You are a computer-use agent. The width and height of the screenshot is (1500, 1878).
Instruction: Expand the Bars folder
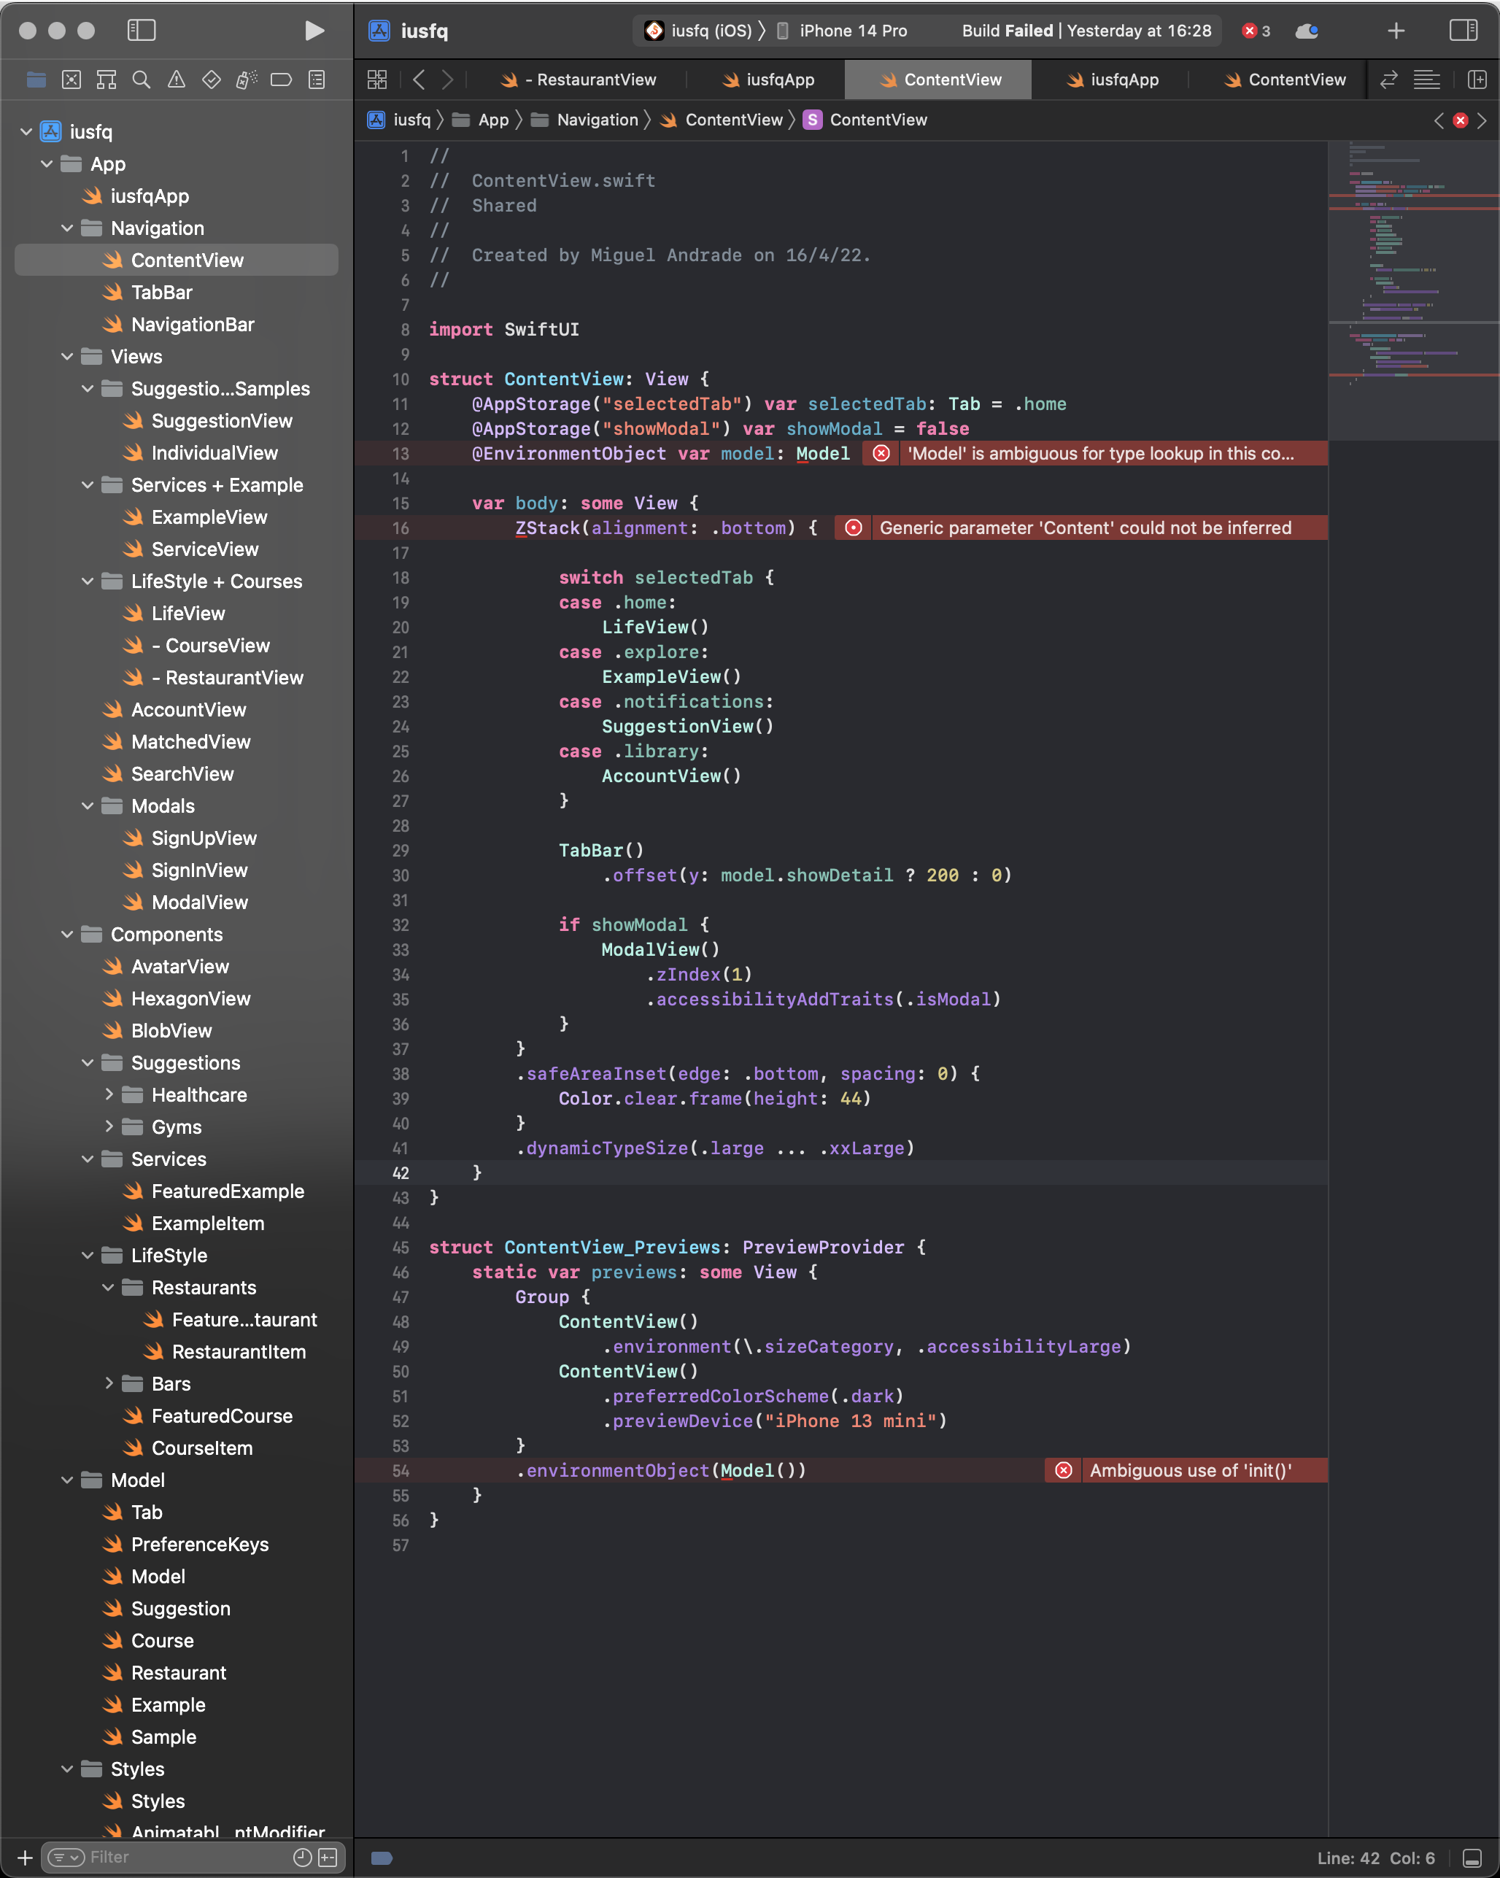click(x=109, y=1383)
